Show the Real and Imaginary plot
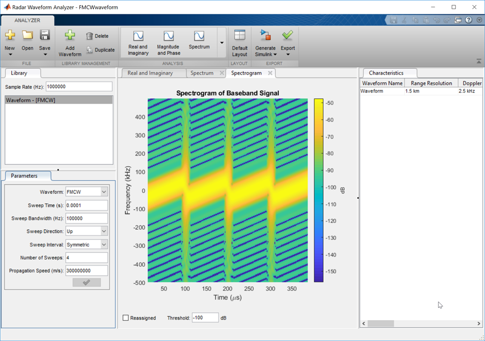485x341 pixels. point(138,42)
